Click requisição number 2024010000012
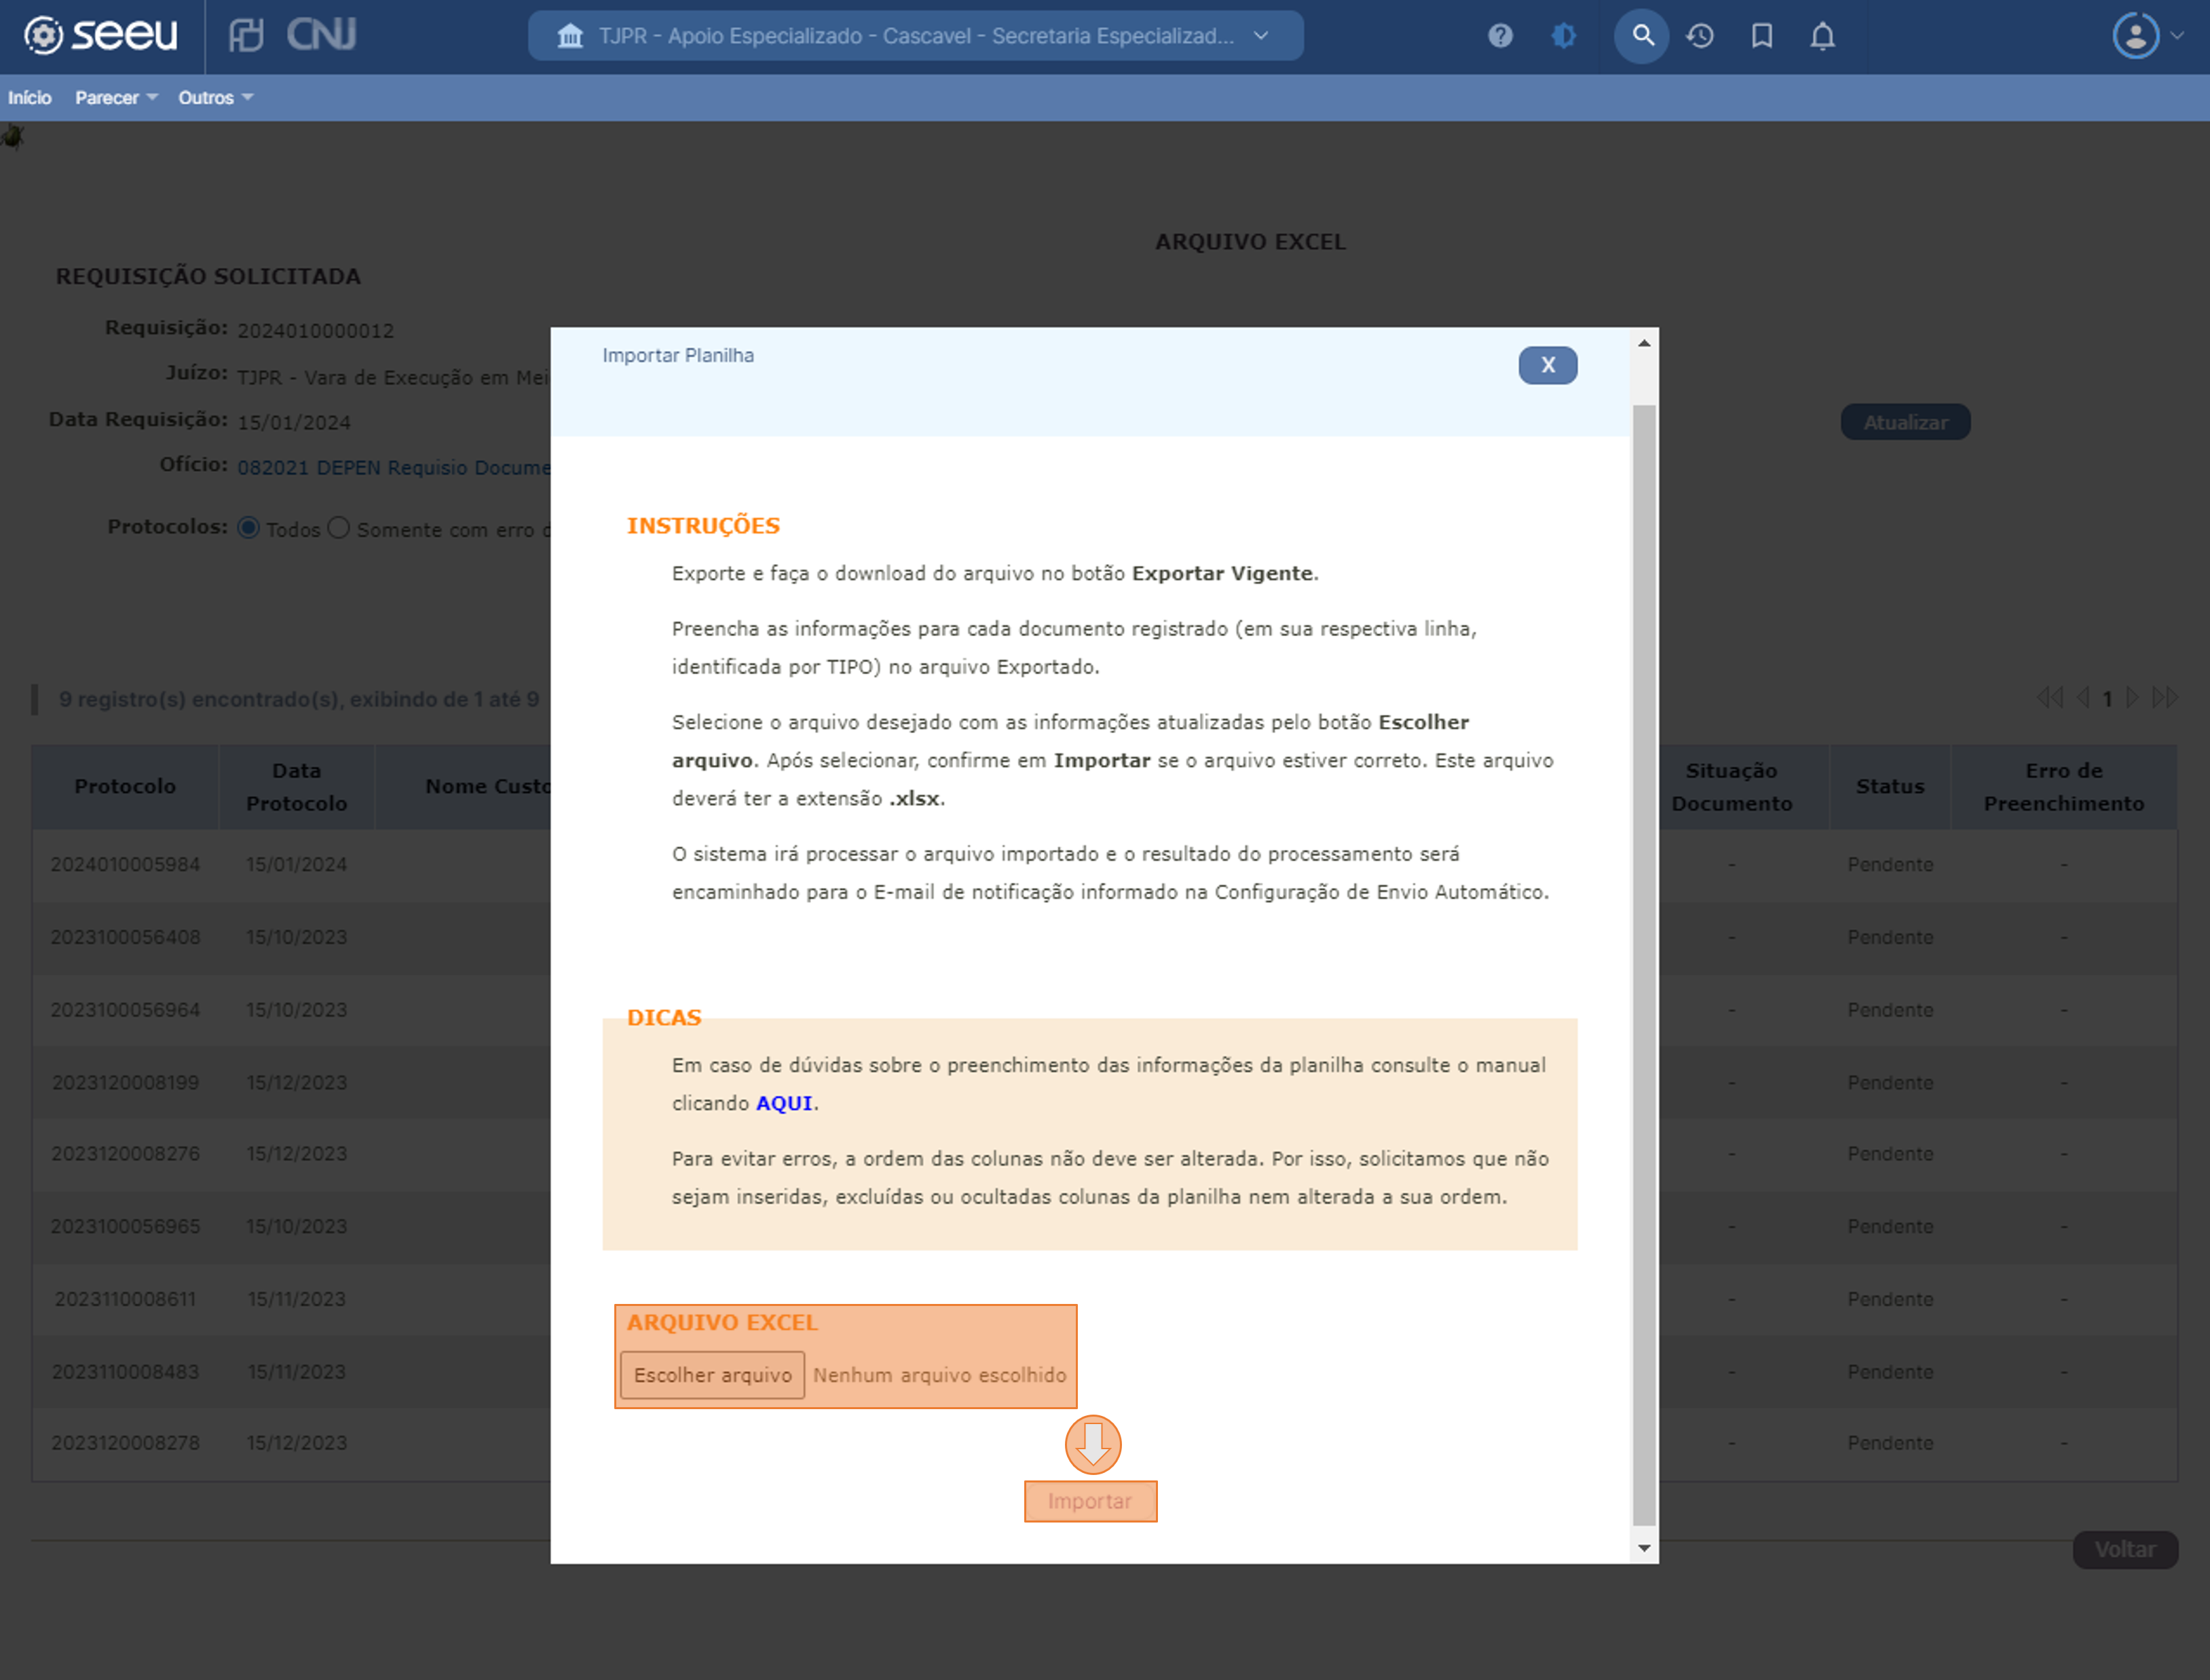Image resolution: width=2210 pixels, height=1680 pixels. (x=315, y=331)
